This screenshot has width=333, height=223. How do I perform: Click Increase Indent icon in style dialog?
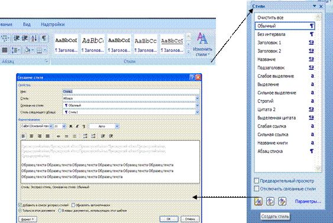111,136
